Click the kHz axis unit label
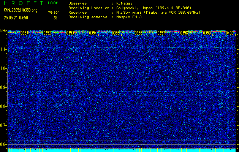 point(3,31)
